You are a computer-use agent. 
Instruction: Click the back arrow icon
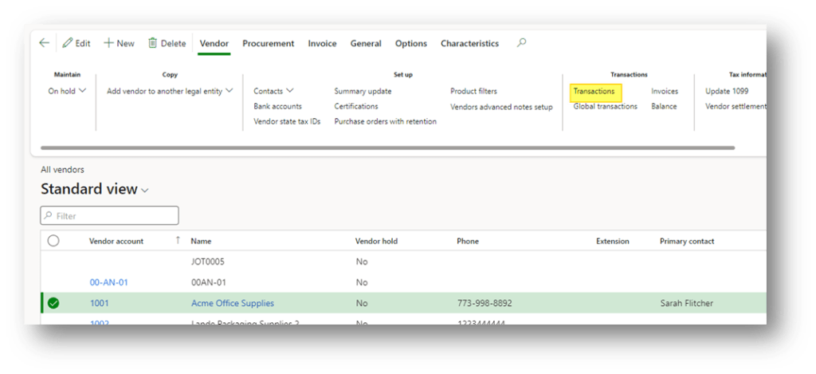45,43
